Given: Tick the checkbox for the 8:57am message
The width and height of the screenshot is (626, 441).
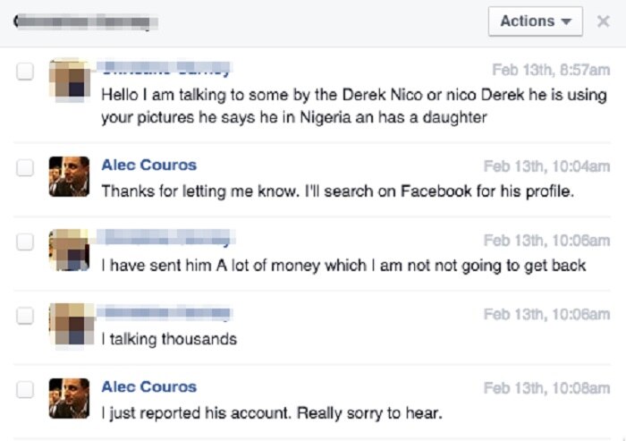Looking at the screenshot, I should pos(25,72).
